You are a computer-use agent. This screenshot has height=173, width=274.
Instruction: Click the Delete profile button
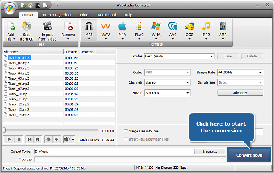[x=252, y=56]
